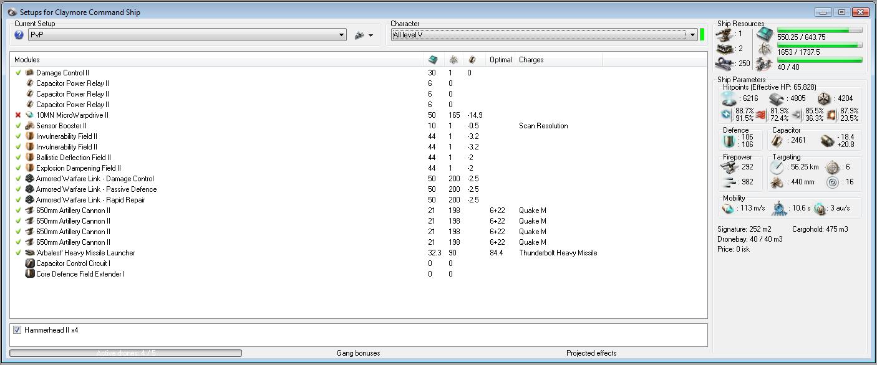Click the drone bandwidth icon beside 40 / 40
This screenshot has height=365, width=877.
(764, 64)
